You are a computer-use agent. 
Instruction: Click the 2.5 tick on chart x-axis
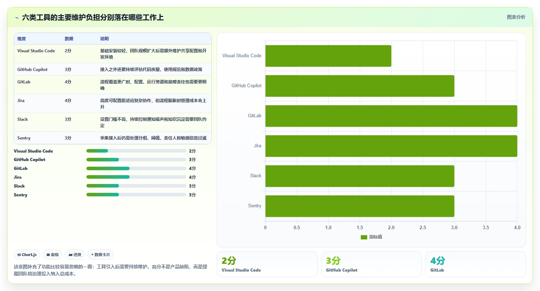point(423,228)
